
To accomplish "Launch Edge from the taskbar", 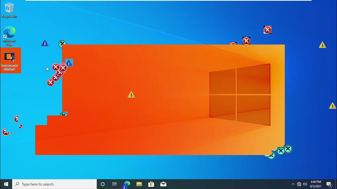I will click(127, 184).
